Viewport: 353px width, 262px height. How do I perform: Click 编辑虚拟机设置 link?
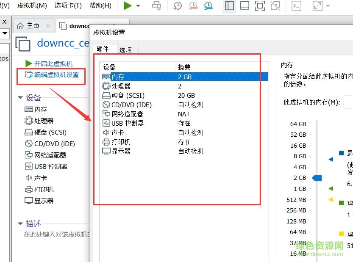pos(56,75)
